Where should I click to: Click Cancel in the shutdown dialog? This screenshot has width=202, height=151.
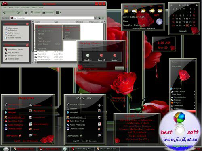coord(119,68)
